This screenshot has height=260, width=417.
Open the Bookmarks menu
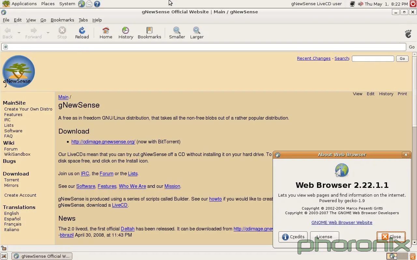(62, 20)
